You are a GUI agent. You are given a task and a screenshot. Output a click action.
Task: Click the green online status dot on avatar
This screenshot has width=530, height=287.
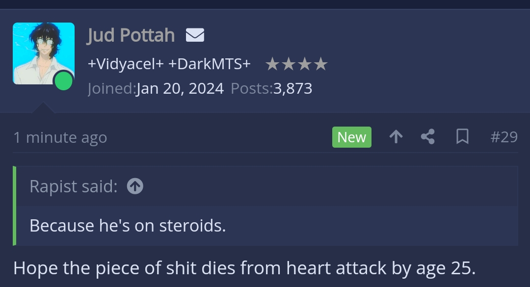point(63,81)
